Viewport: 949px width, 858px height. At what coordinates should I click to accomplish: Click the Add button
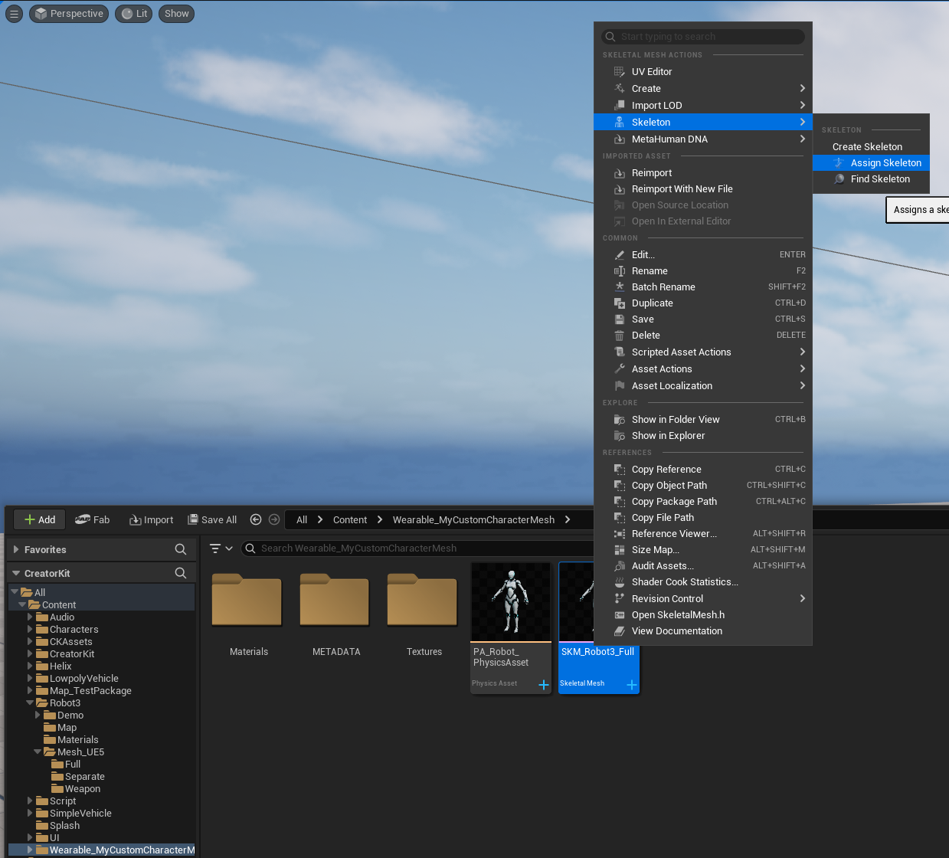click(x=40, y=519)
